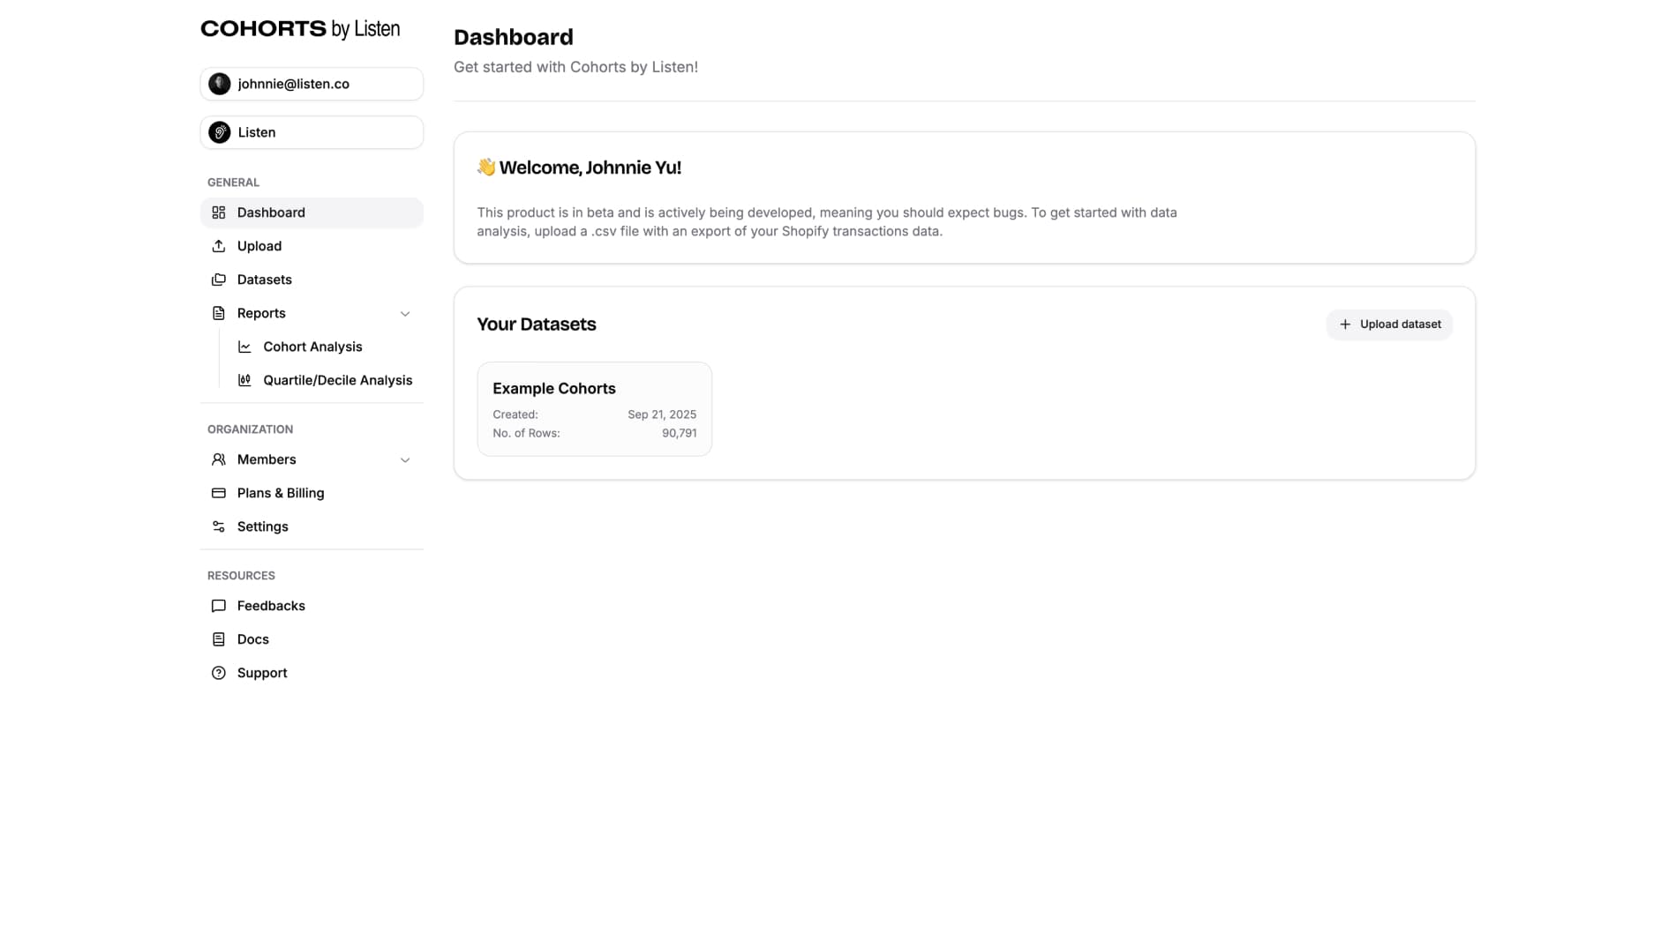Open the johnnie@listen.co account dropdown
This screenshot has width=1676, height=933.
312,84
